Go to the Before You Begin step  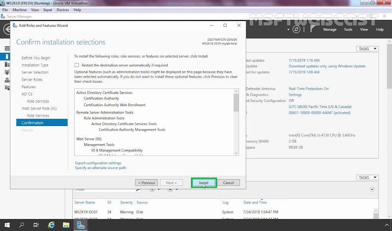coord(36,58)
